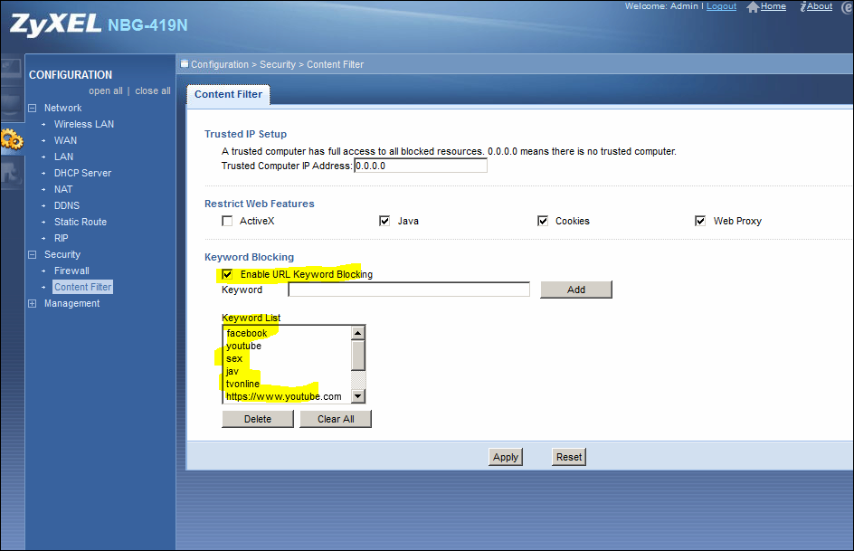The width and height of the screenshot is (854, 551).
Task: Select the Content Filter tab
Action: pyautogui.click(x=228, y=94)
